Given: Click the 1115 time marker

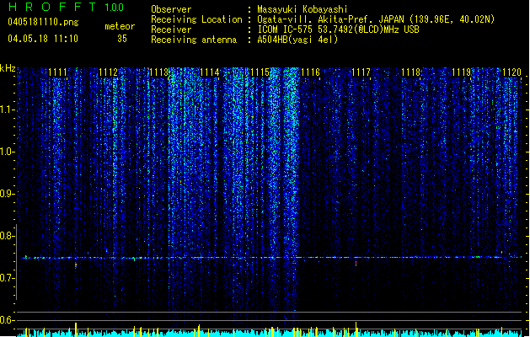Looking at the screenshot, I should pos(260,72).
